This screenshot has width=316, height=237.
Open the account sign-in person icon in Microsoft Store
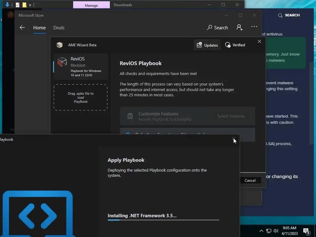239,27
